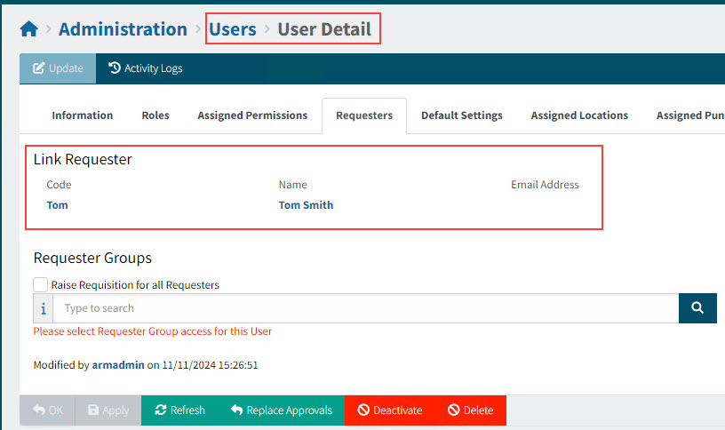Open the Assigned Locations tab

(x=579, y=115)
